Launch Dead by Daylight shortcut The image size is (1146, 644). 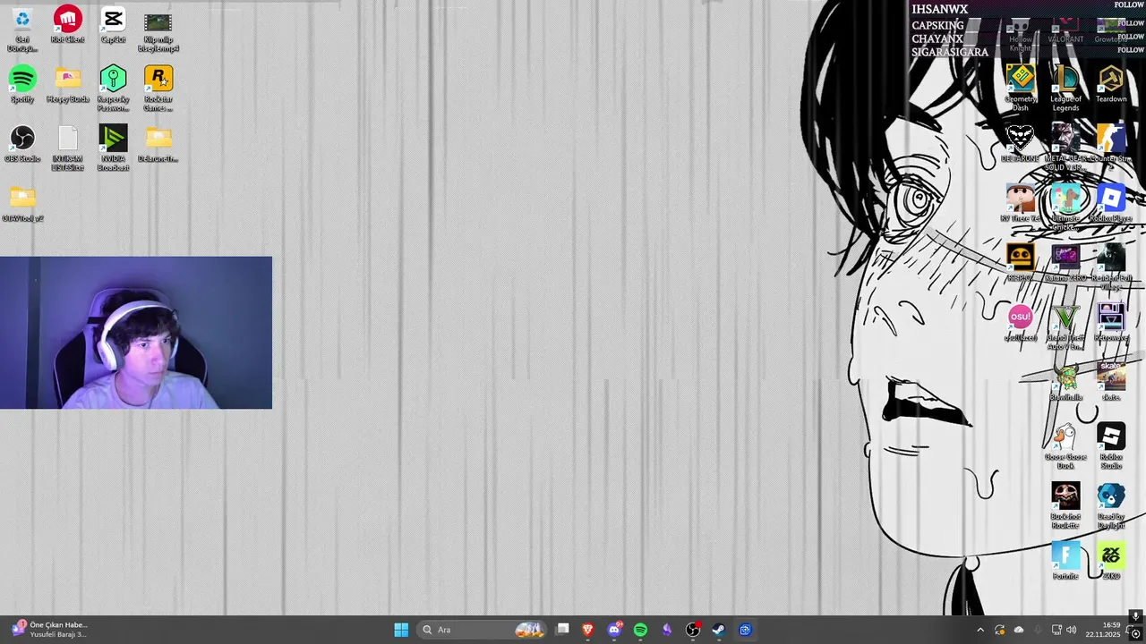(x=1111, y=506)
